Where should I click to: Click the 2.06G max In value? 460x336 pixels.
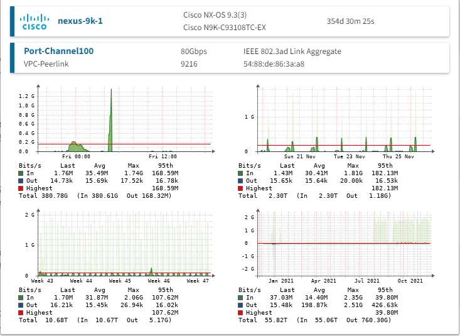[x=134, y=298]
